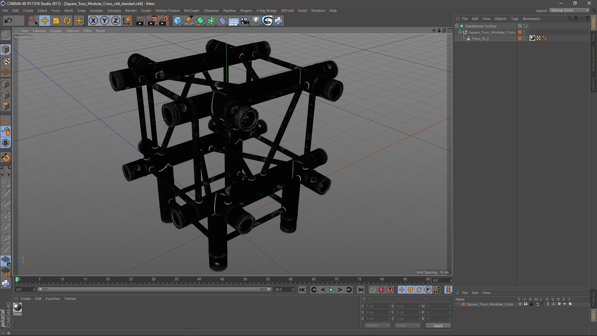Toggle the Y-axis lock

[x=104, y=21]
